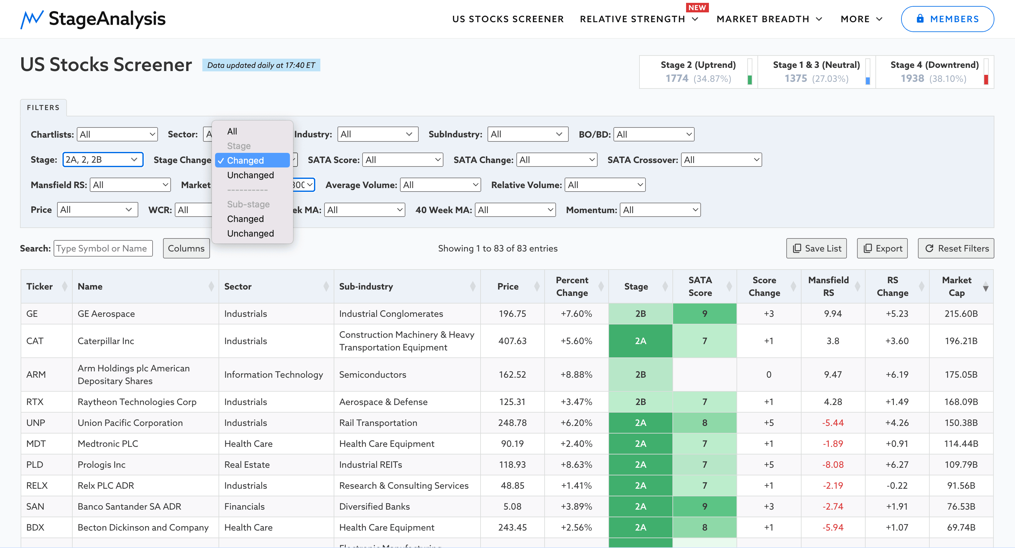Open the Average Volume dropdown
The width and height of the screenshot is (1015, 548).
tap(440, 185)
